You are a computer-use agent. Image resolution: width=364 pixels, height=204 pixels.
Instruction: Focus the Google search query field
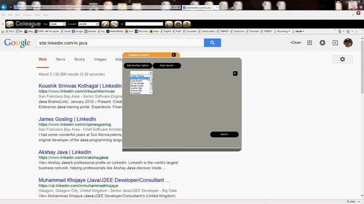point(120,43)
